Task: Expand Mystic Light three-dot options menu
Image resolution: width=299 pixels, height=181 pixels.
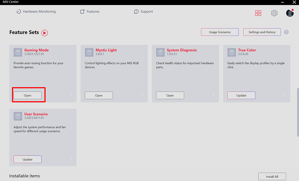Action: pyautogui.click(x=142, y=95)
